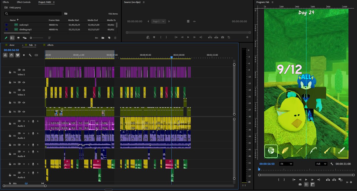The image size is (357, 191).
Task: Mark In in Program monitor
Action: coord(278,179)
